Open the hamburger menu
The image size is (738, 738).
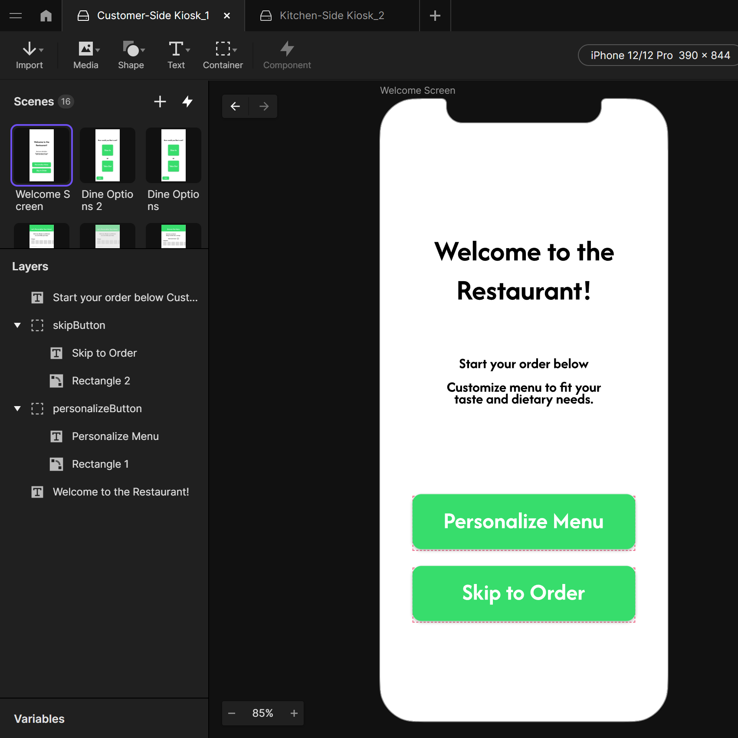point(16,15)
